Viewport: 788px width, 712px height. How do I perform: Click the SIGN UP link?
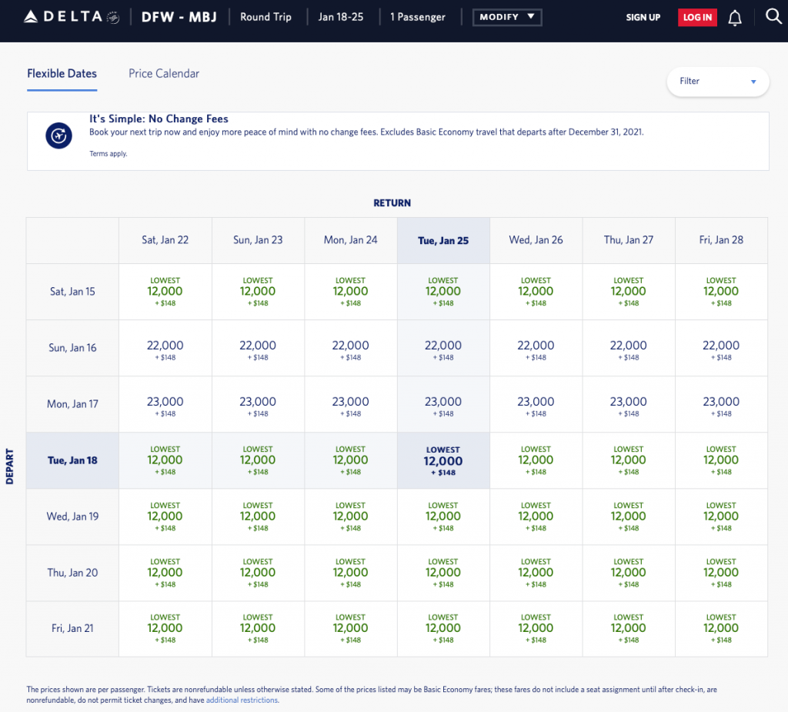[643, 18]
